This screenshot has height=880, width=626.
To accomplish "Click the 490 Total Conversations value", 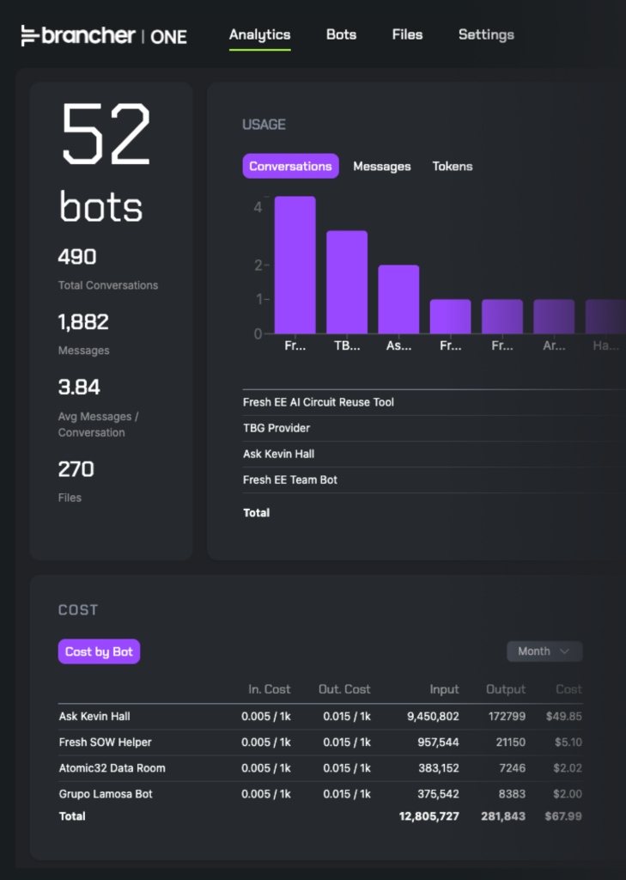I will click(77, 256).
